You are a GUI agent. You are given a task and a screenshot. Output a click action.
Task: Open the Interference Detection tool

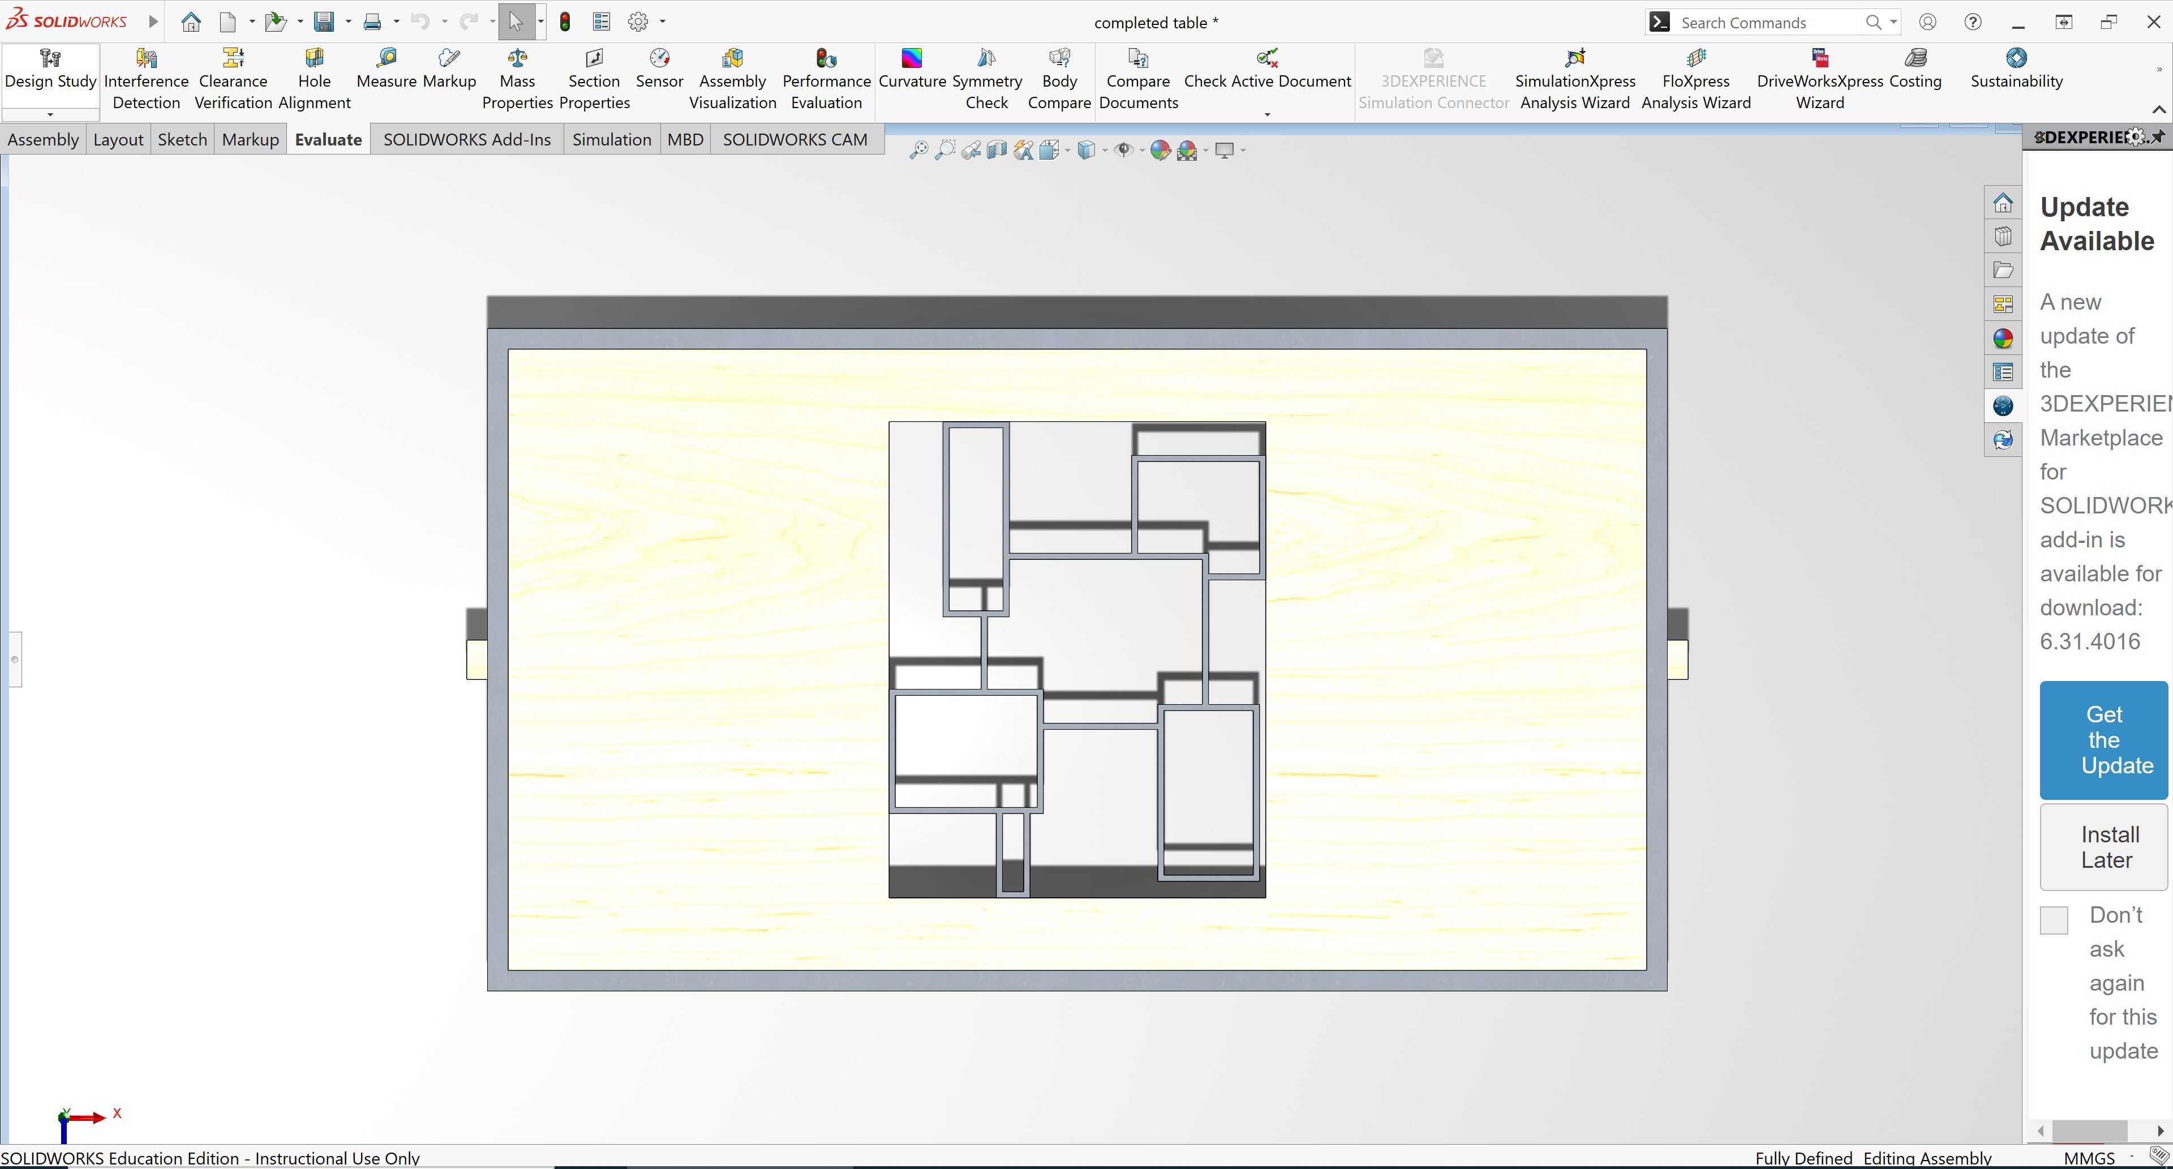[146, 80]
